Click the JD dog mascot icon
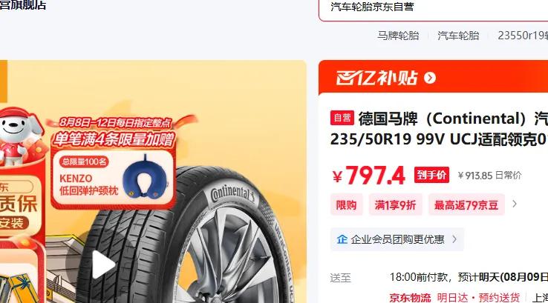Image resolution: width=548 pixels, height=303 pixels. (18, 136)
